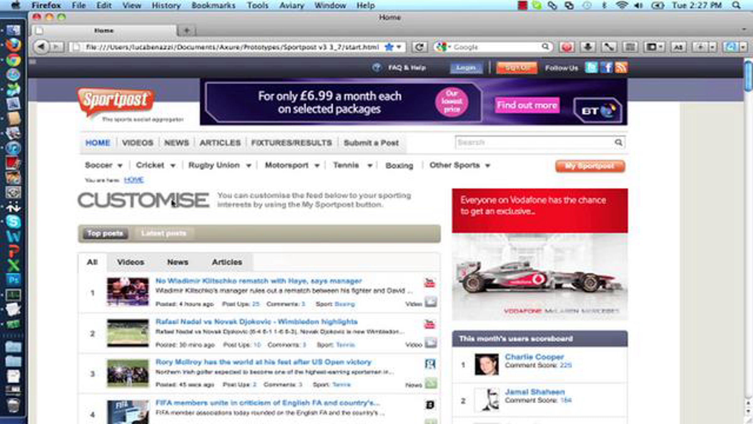Click the My Sportpost button
Viewport: 753px width, 424px height.
pos(590,166)
